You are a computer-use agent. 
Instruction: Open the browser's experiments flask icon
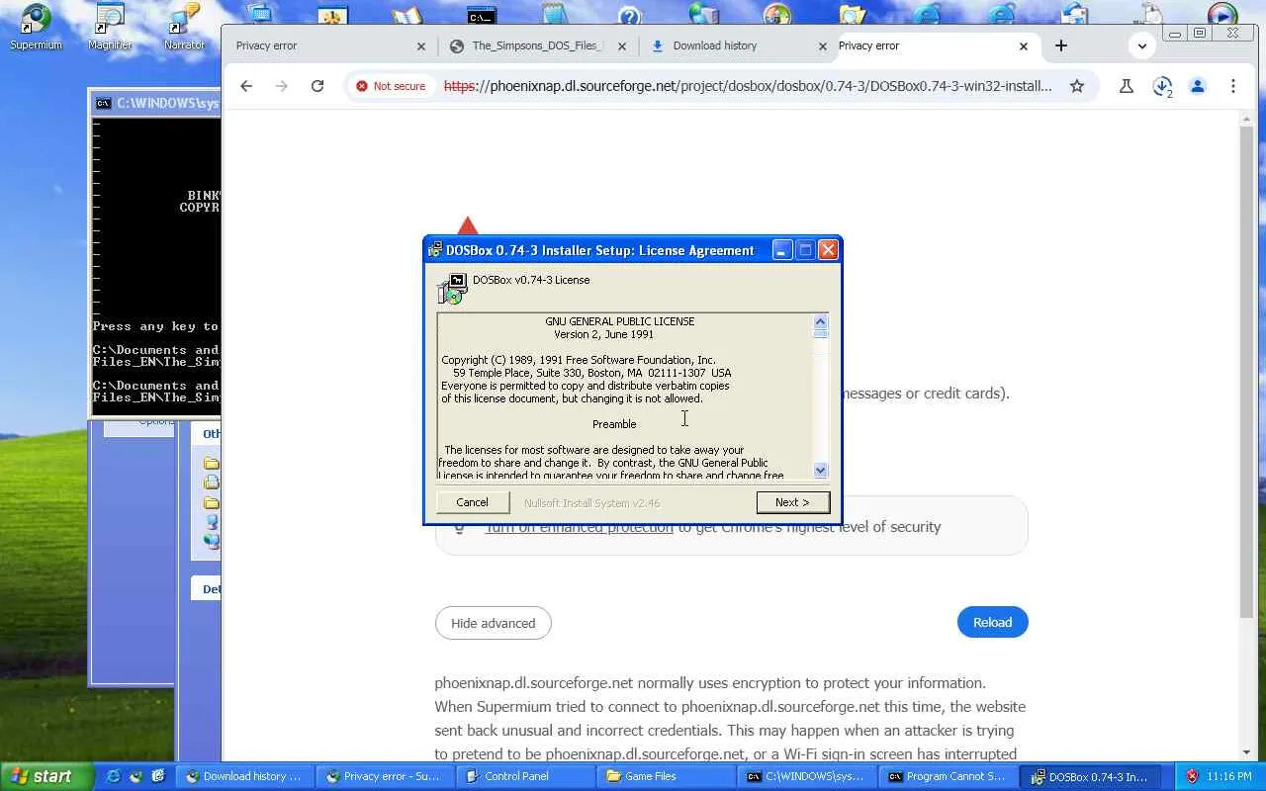tap(1126, 86)
